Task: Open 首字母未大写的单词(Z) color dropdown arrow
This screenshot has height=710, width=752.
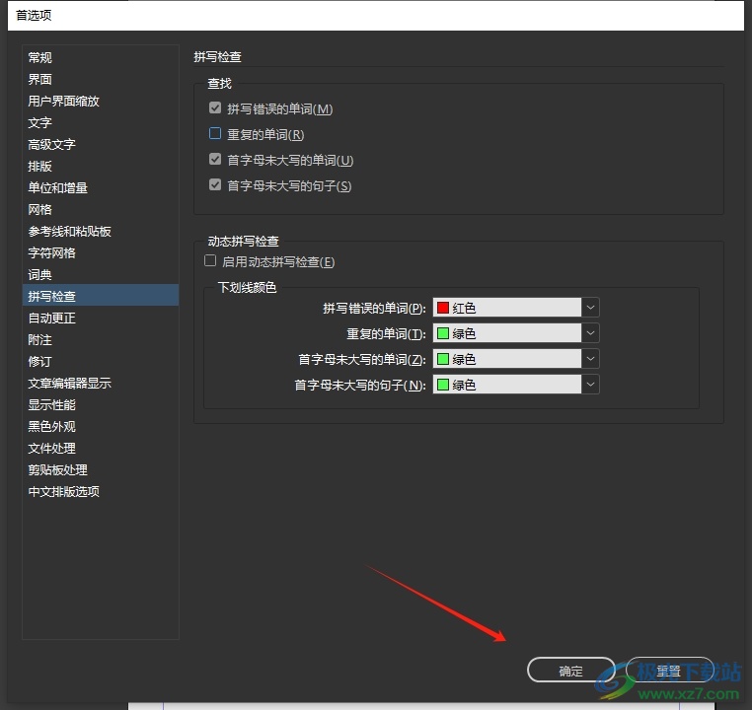Action: click(x=590, y=359)
